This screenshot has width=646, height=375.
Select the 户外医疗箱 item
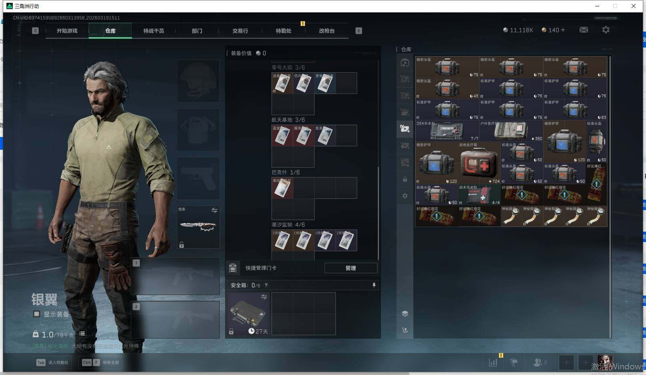pos(511,131)
